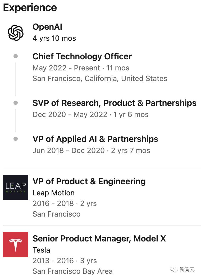Viewport: 201px width, 278px height.
Task: Click the OpenAI logo icon
Action: click(16, 33)
